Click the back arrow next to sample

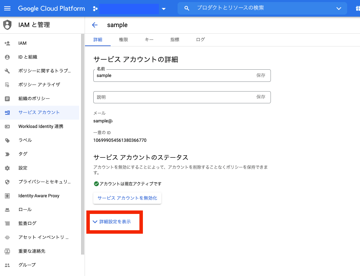pyautogui.click(x=94, y=25)
